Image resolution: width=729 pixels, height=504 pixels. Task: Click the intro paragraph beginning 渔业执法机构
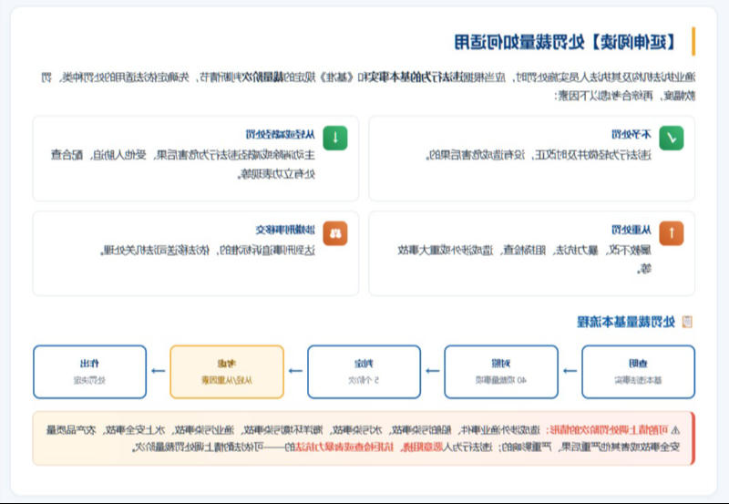point(368,87)
